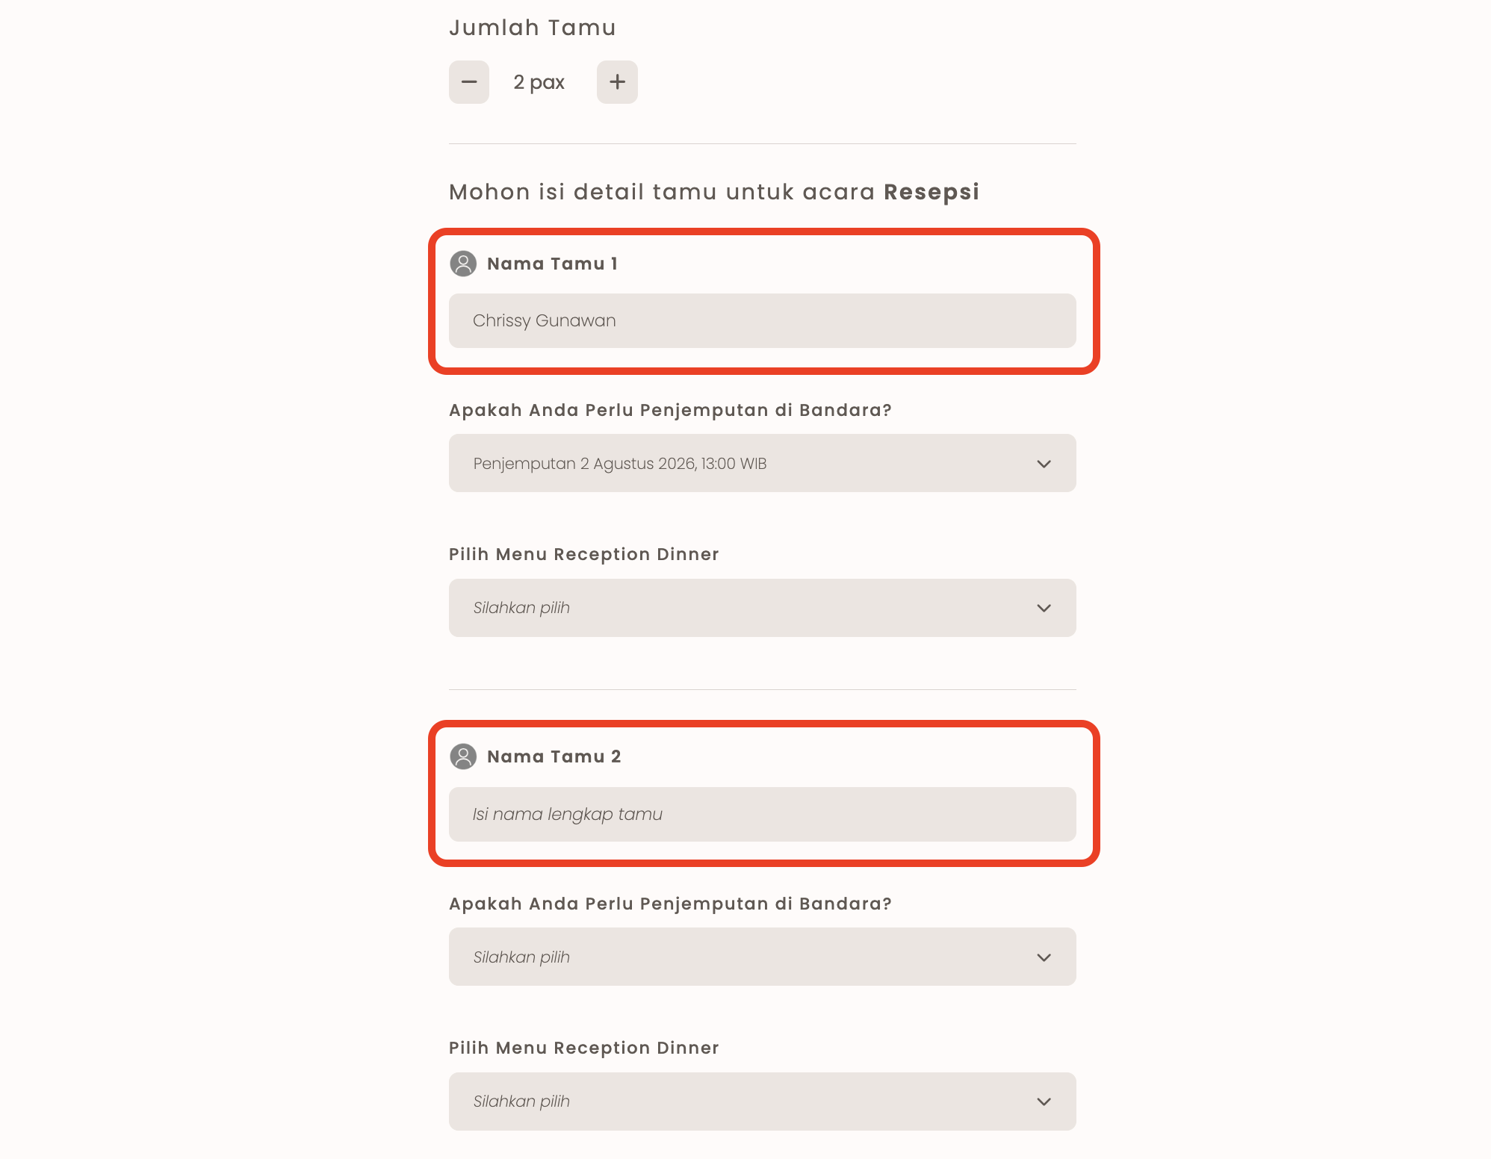1491x1159 pixels.
Task: Click the 'Nama Tamu 1' label
Action: click(552, 264)
